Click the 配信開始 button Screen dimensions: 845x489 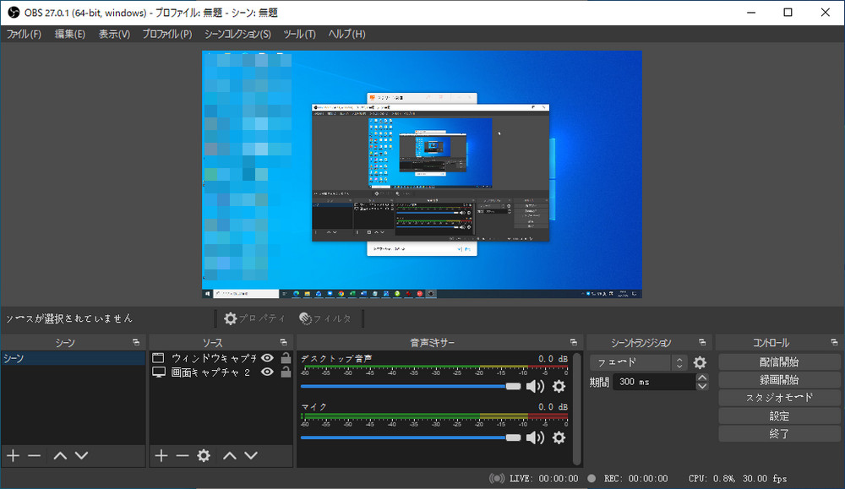[779, 362]
